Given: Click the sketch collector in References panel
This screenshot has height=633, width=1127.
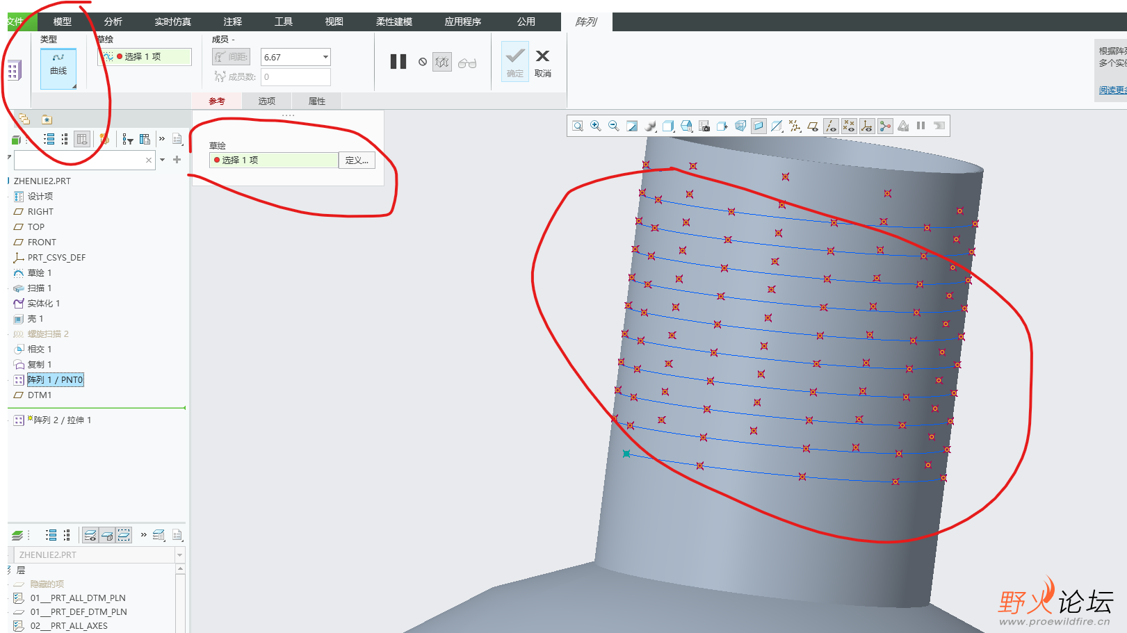Looking at the screenshot, I should [x=273, y=161].
